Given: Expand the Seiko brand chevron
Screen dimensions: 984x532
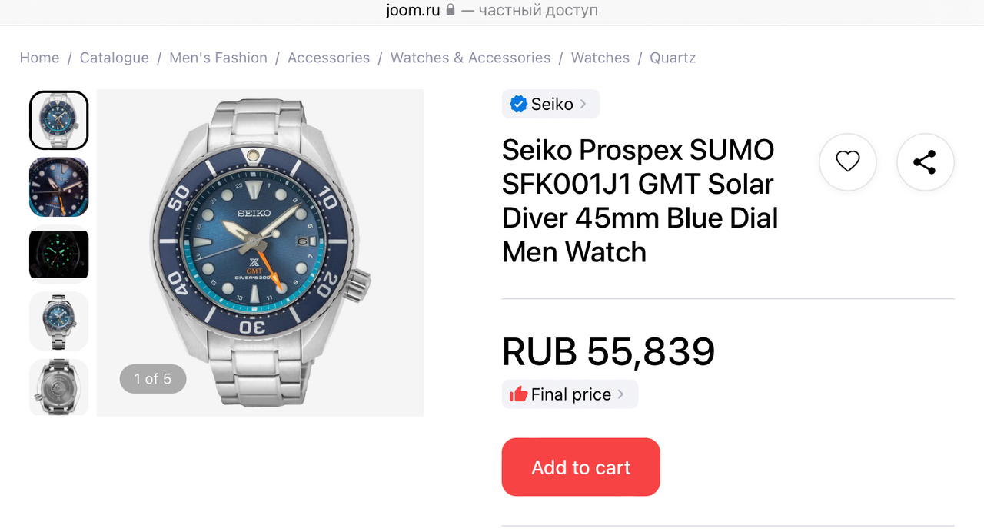Looking at the screenshot, I should tap(583, 104).
